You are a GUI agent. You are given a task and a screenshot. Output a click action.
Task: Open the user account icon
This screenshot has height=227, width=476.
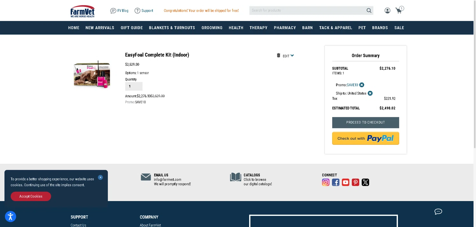pos(387,10)
